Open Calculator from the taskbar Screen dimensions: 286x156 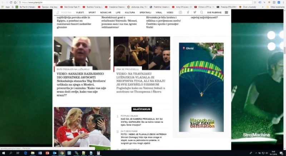tap(99, 153)
